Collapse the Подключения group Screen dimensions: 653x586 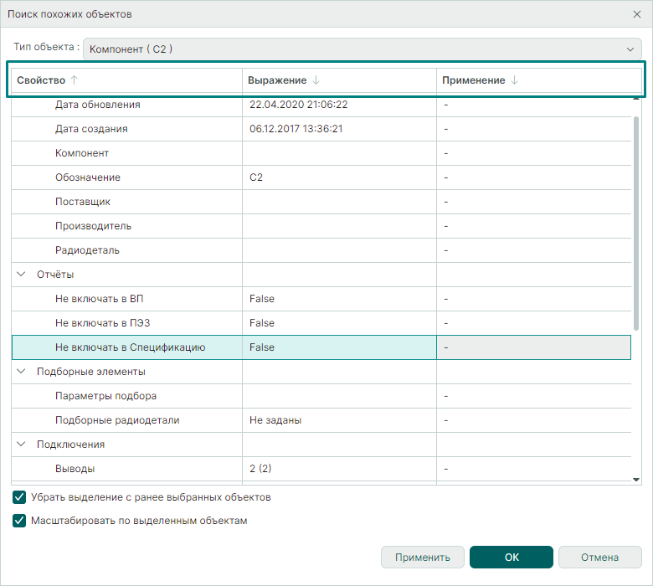click(21, 445)
